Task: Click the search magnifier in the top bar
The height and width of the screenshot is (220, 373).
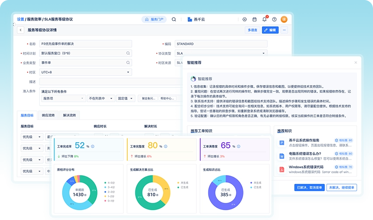Action: tap(174, 20)
